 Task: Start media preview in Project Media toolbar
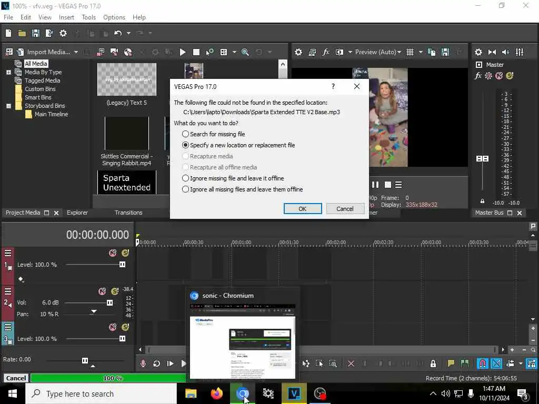click(183, 52)
